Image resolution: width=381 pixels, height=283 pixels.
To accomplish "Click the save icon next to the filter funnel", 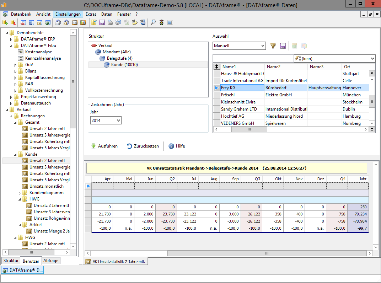I will pos(283,46).
